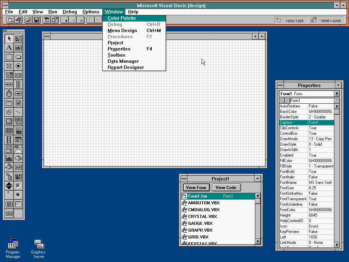The width and height of the screenshot is (349, 262).
Task: Select the ComboBox tool
Action: point(9,75)
